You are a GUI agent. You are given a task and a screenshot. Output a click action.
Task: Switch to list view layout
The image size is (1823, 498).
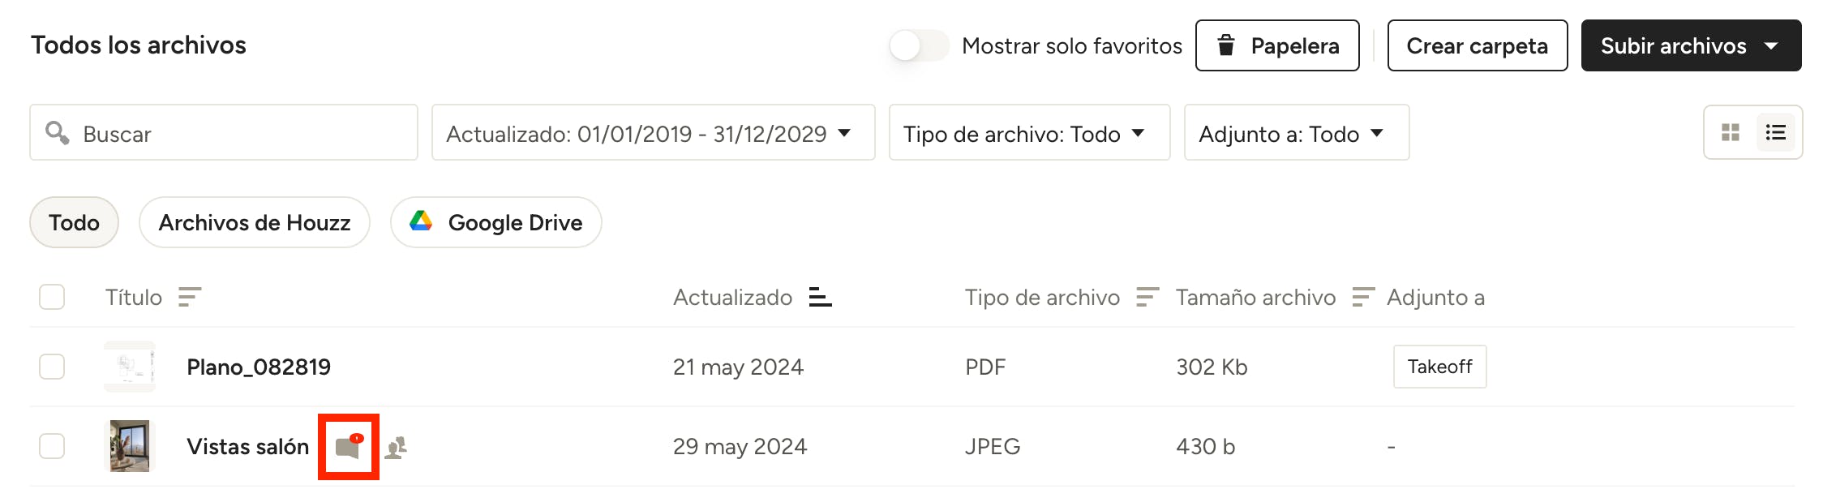coord(1776,132)
